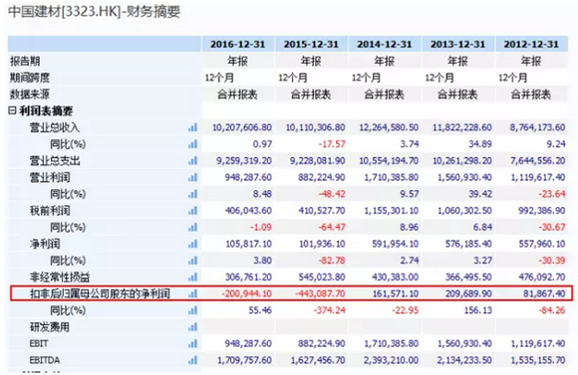578x375 pixels.
Task: Open chart icon for EBIT row
Action: [x=192, y=343]
